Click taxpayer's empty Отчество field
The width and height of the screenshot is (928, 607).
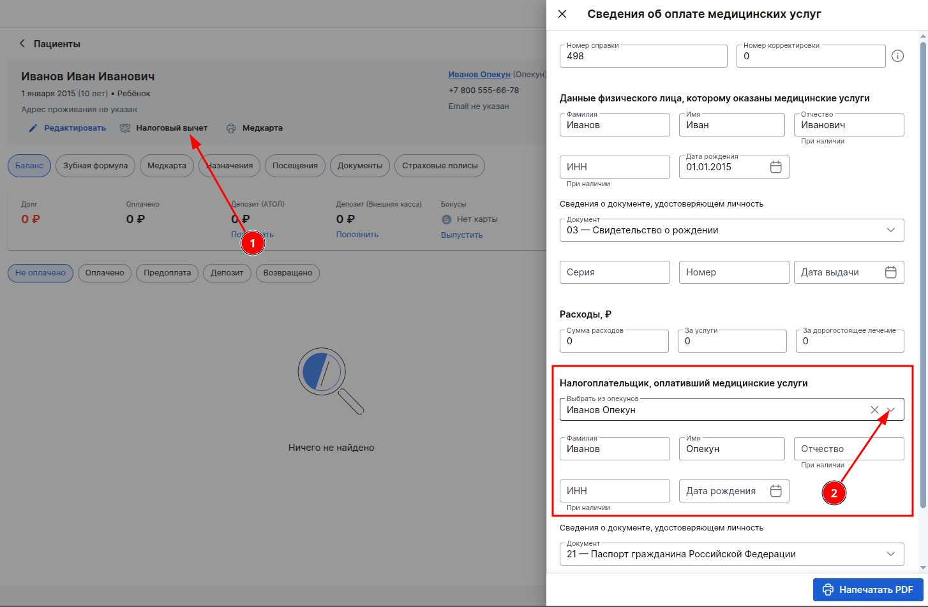tap(849, 449)
